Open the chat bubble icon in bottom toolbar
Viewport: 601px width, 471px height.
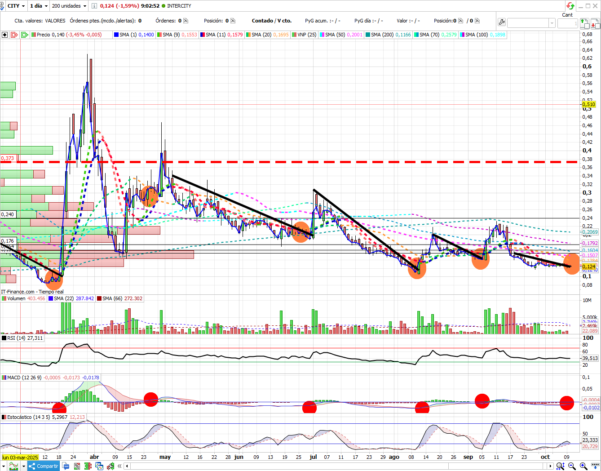66,466
